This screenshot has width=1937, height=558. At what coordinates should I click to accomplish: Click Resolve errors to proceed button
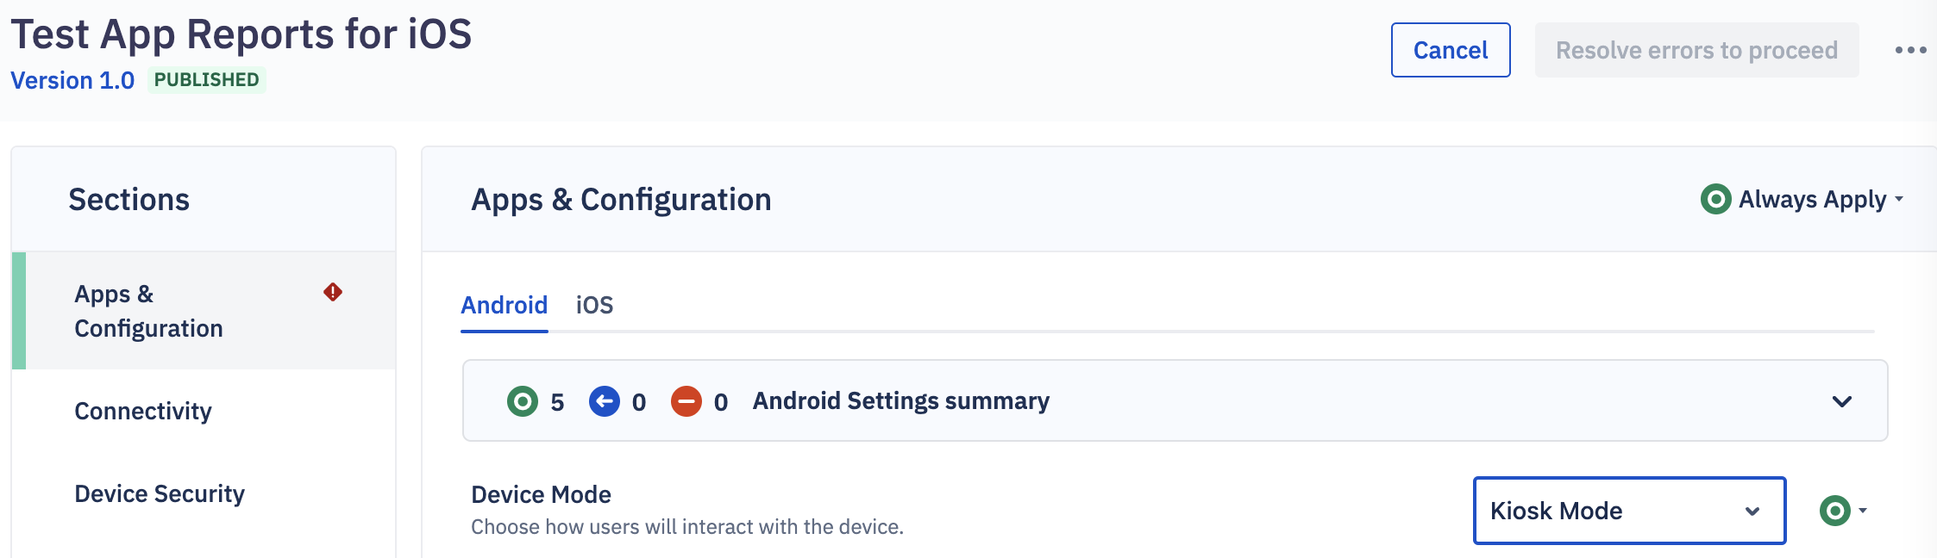pyautogui.click(x=1696, y=50)
